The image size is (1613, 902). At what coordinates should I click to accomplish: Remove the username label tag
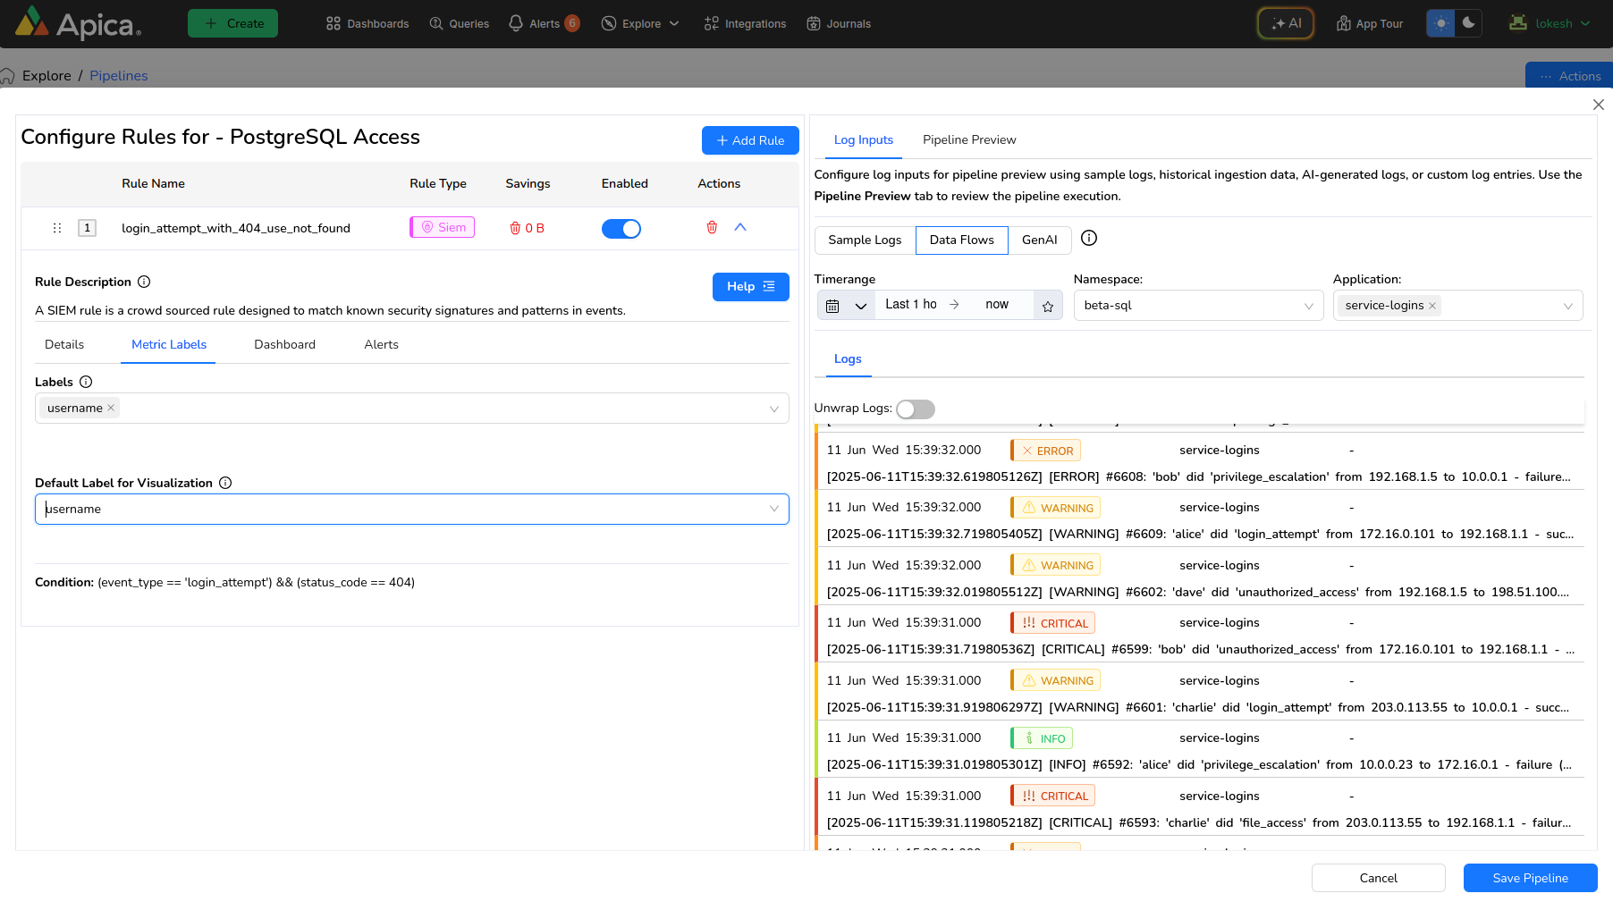(x=111, y=409)
